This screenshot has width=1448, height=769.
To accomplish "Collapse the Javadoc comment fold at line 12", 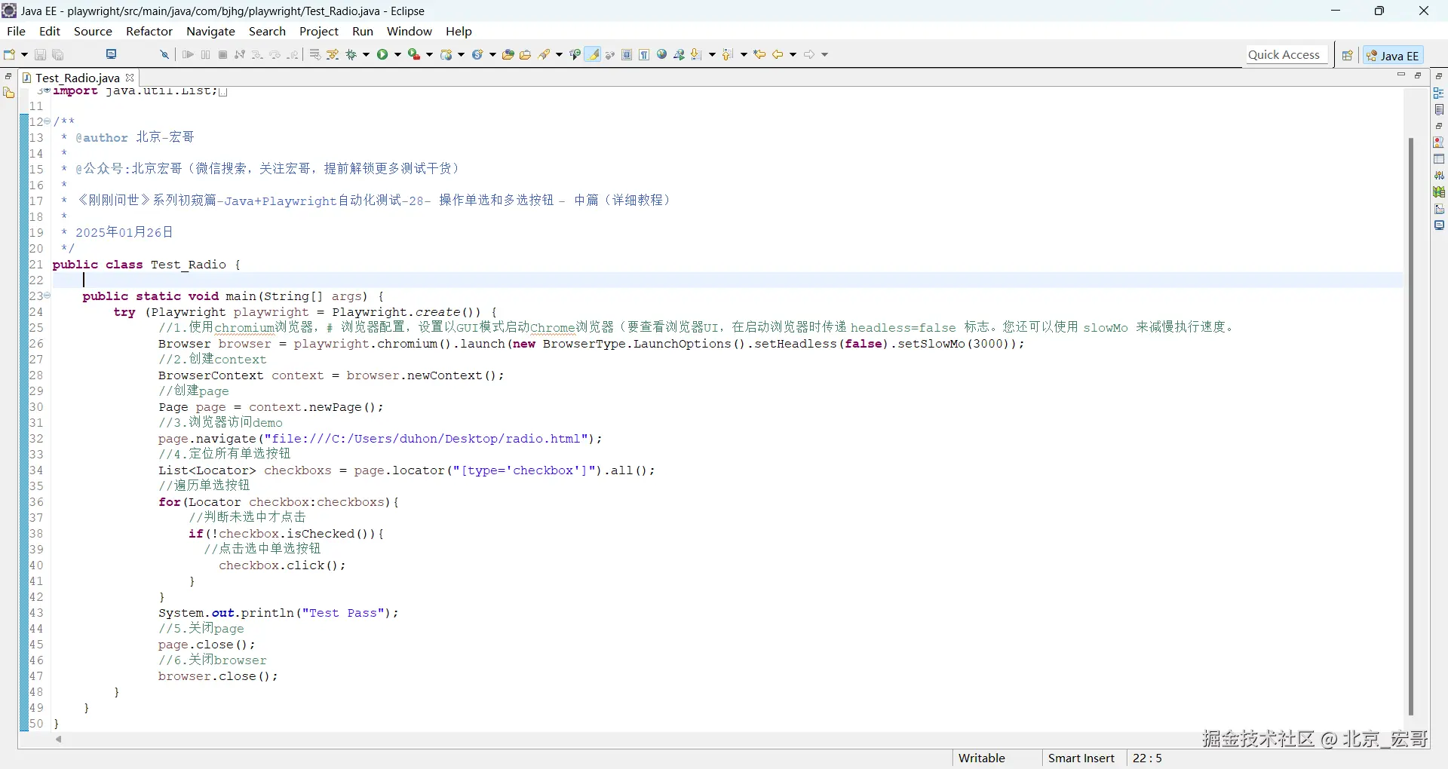I will click(48, 121).
